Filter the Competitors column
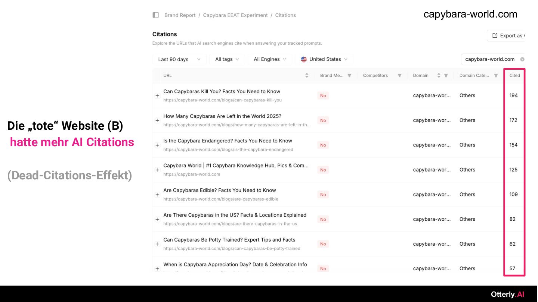The height and width of the screenshot is (302, 538). pos(399,76)
